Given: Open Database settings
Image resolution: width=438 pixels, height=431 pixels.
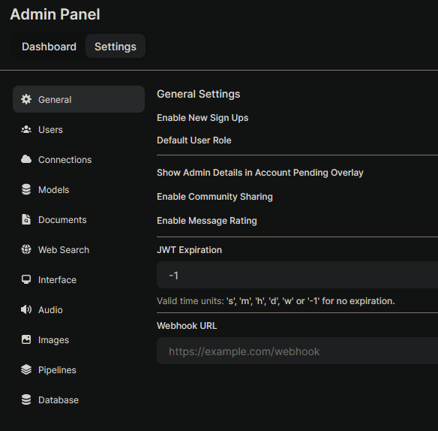Looking at the screenshot, I should tap(79, 399).
